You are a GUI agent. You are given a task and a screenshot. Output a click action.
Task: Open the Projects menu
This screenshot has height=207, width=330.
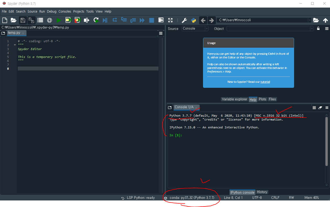pos(79,11)
